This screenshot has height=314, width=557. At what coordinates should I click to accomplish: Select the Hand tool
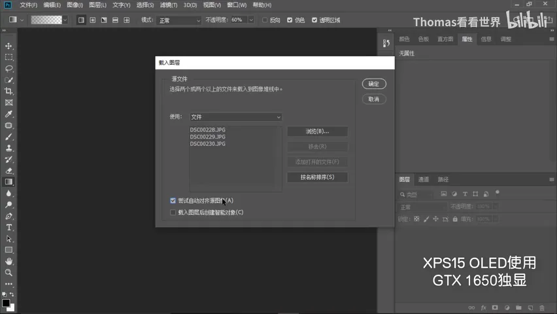pyautogui.click(x=9, y=262)
